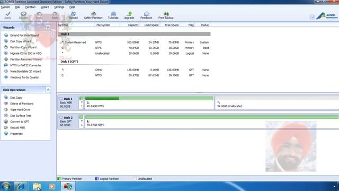Open the Wizard menu
Screen dimensions: 339x191
[x=45, y=7]
